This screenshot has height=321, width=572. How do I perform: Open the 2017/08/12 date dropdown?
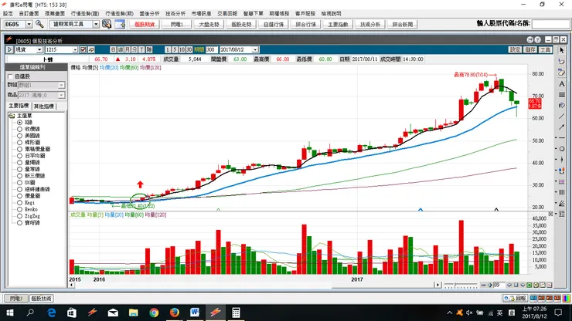tap(255, 49)
